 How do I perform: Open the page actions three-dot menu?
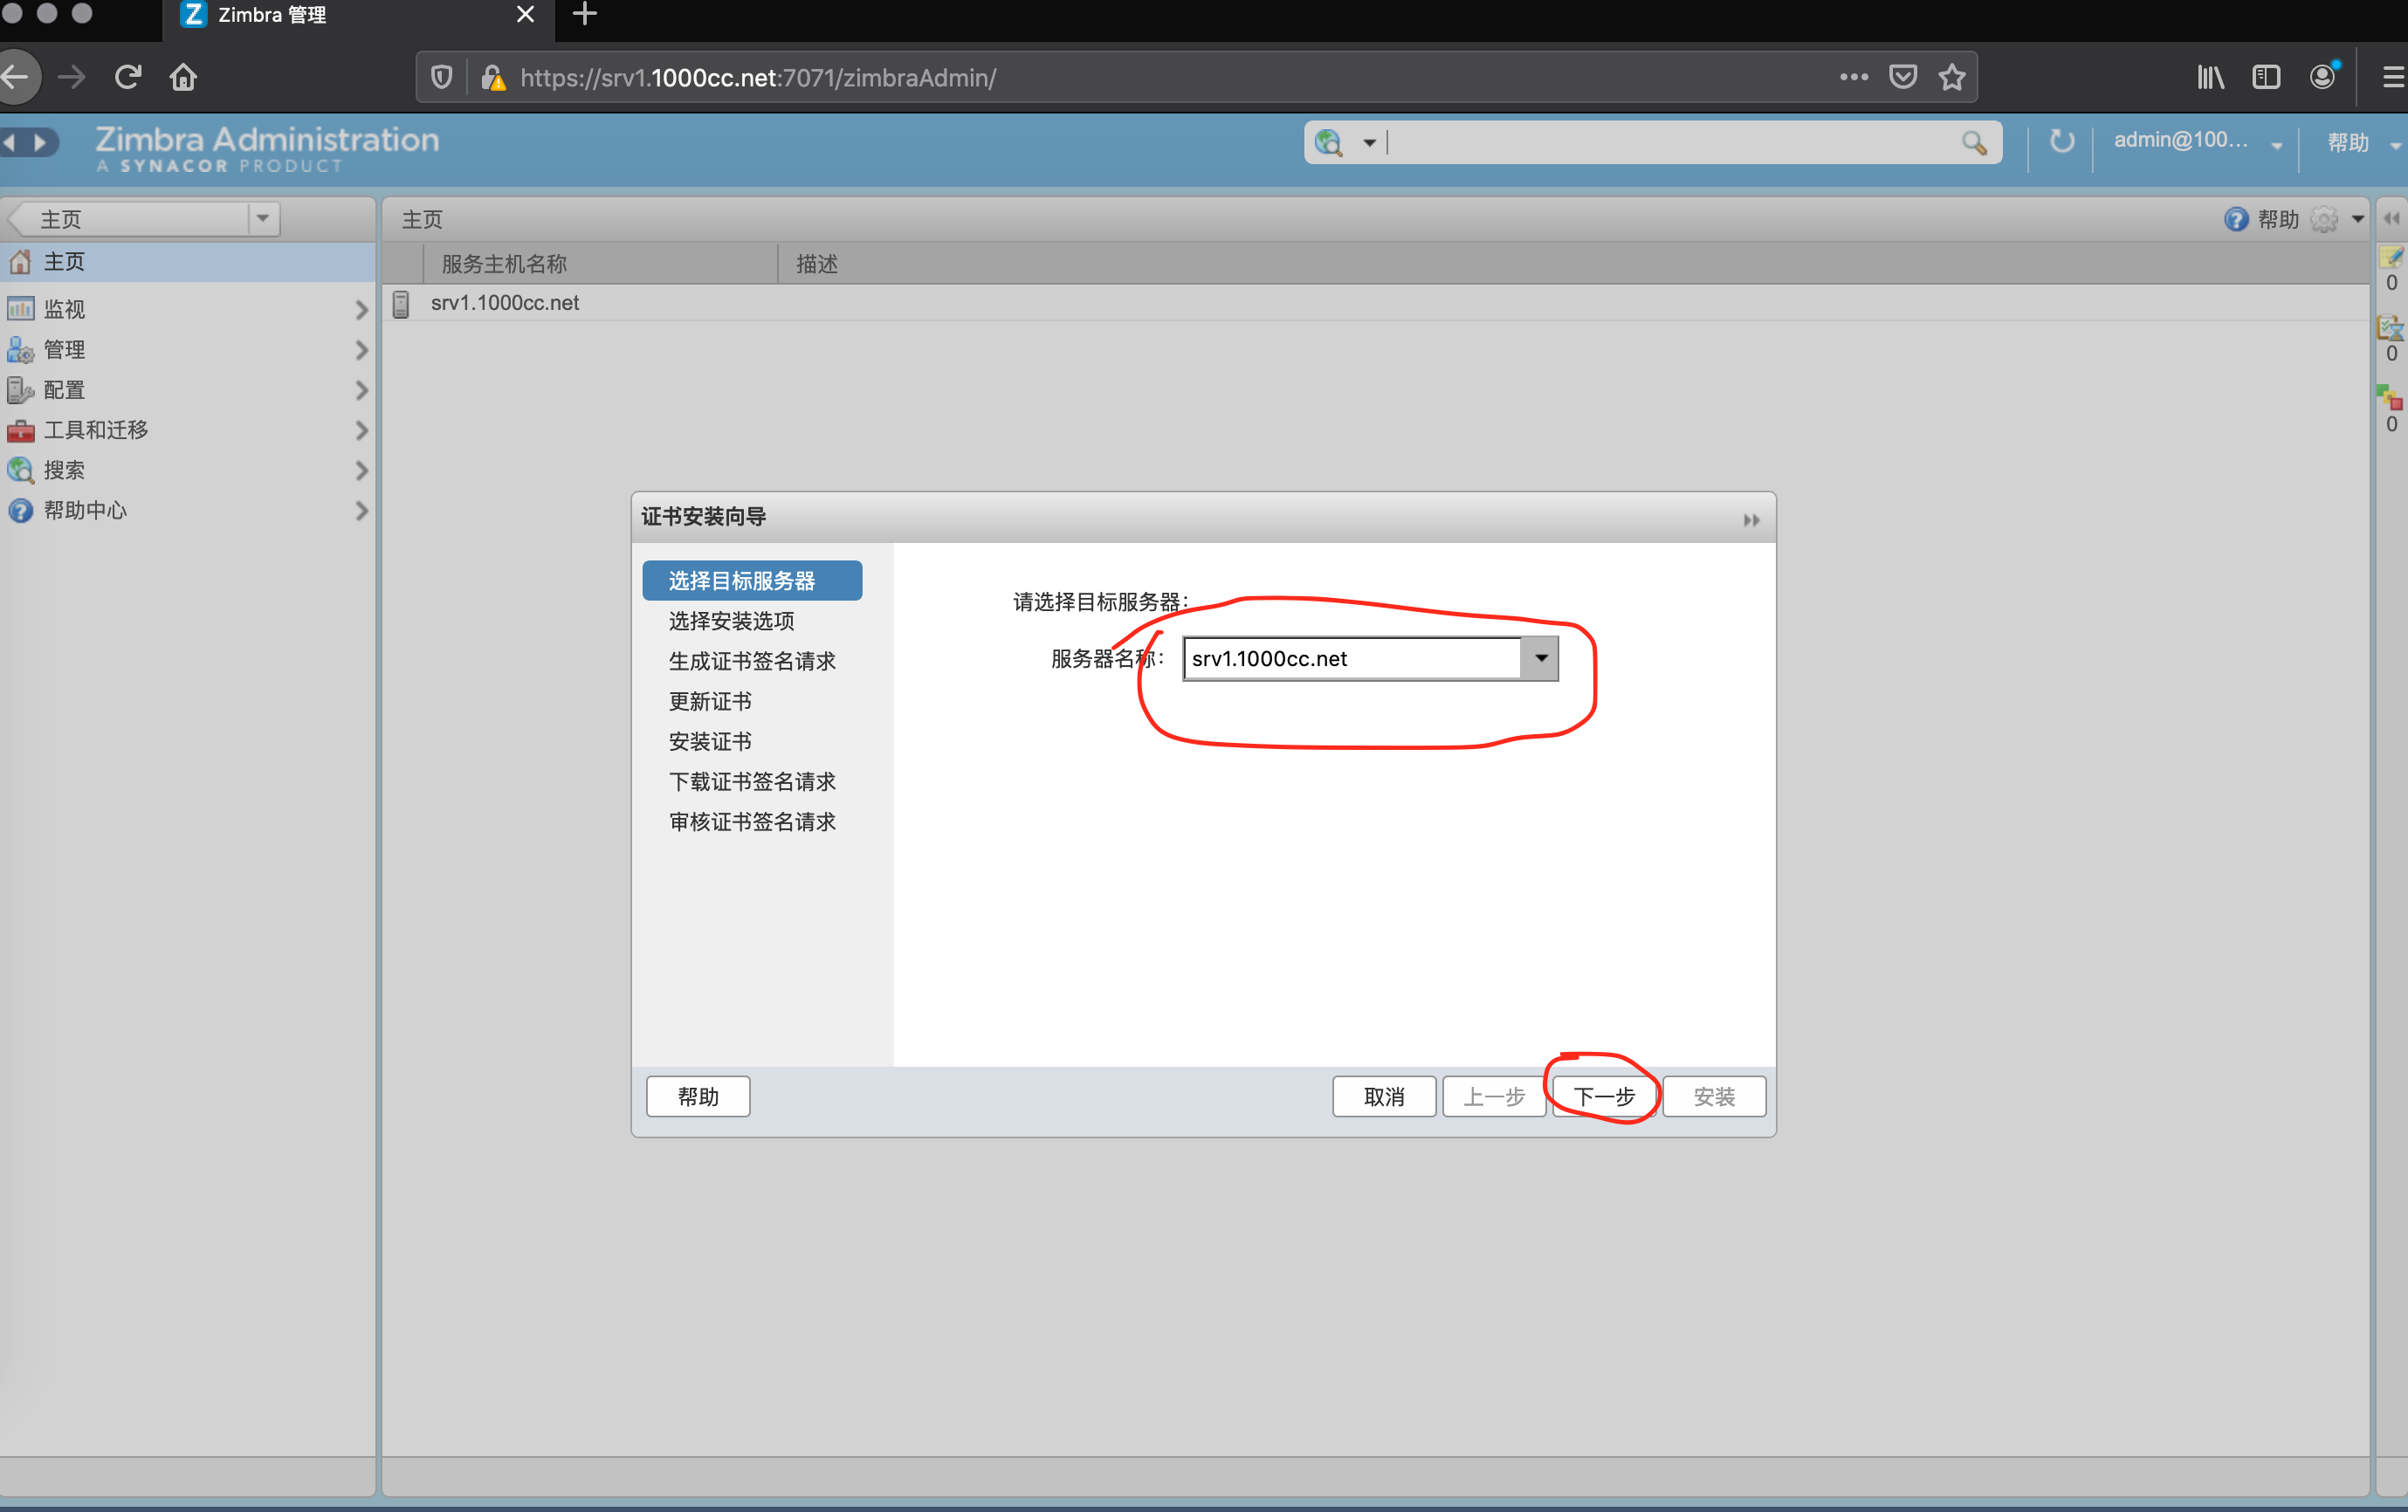point(1853,77)
